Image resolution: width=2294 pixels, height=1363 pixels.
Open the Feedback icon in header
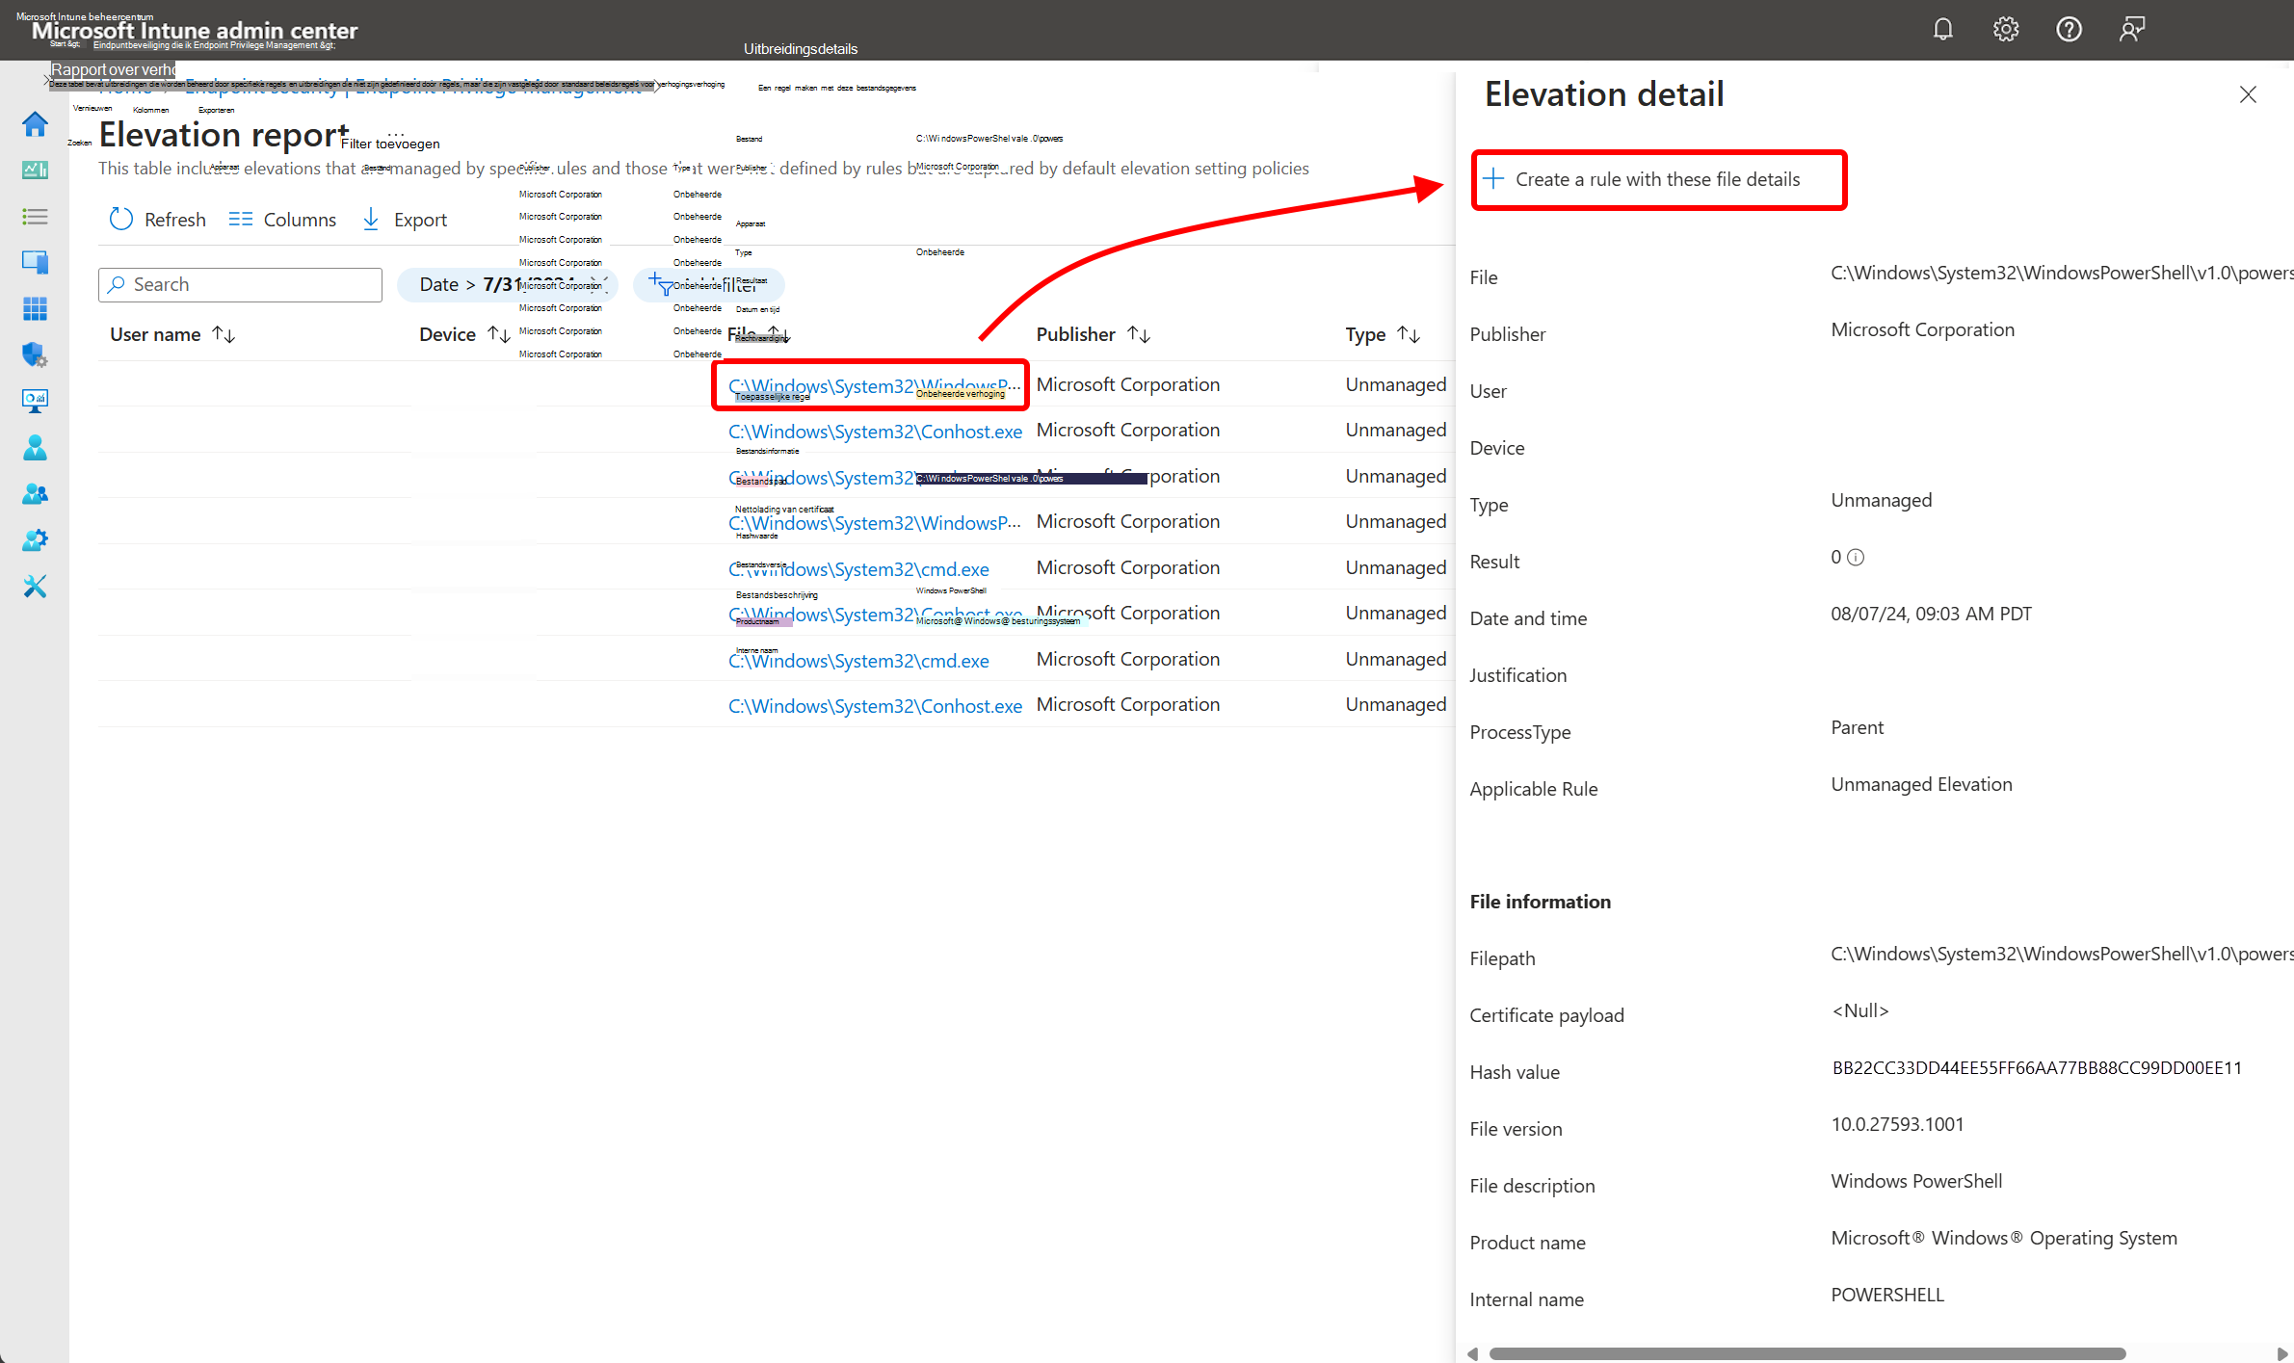coord(2132,30)
